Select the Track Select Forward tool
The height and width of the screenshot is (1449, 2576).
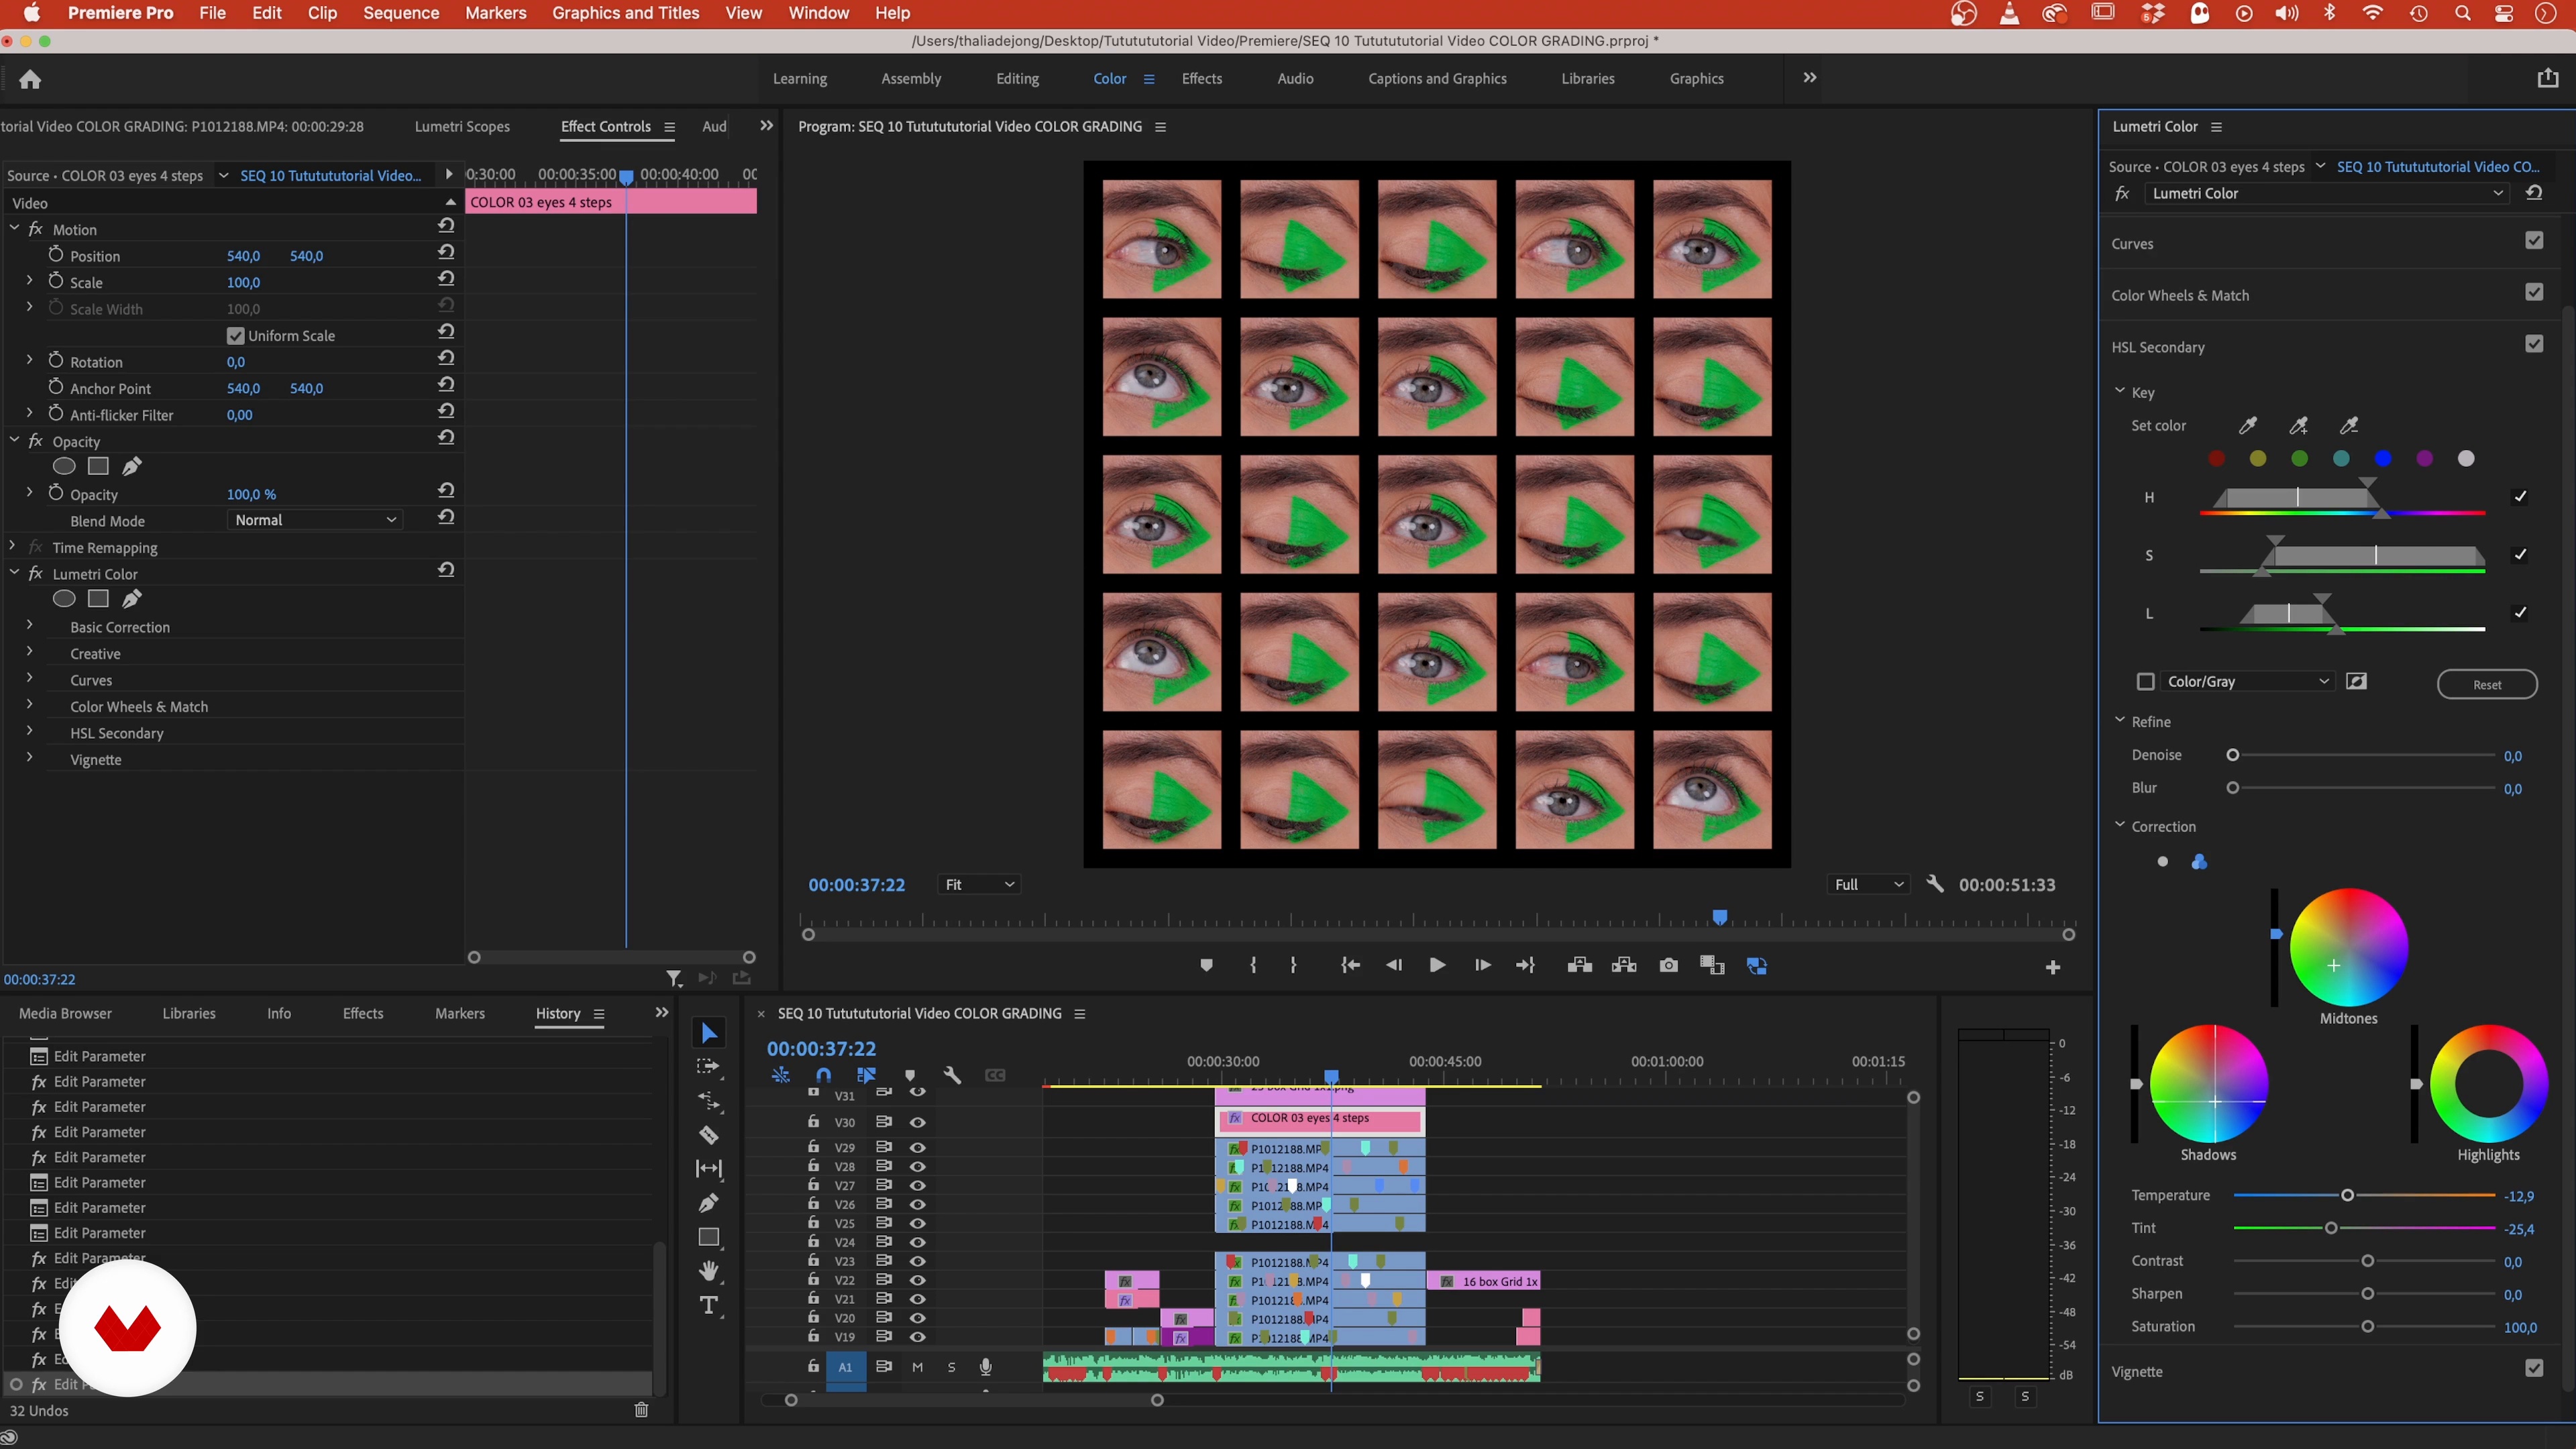click(709, 1067)
